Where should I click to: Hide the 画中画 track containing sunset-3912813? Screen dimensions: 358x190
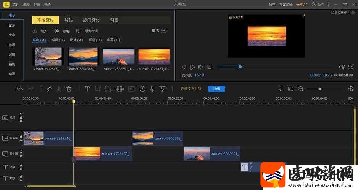tap(21, 140)
